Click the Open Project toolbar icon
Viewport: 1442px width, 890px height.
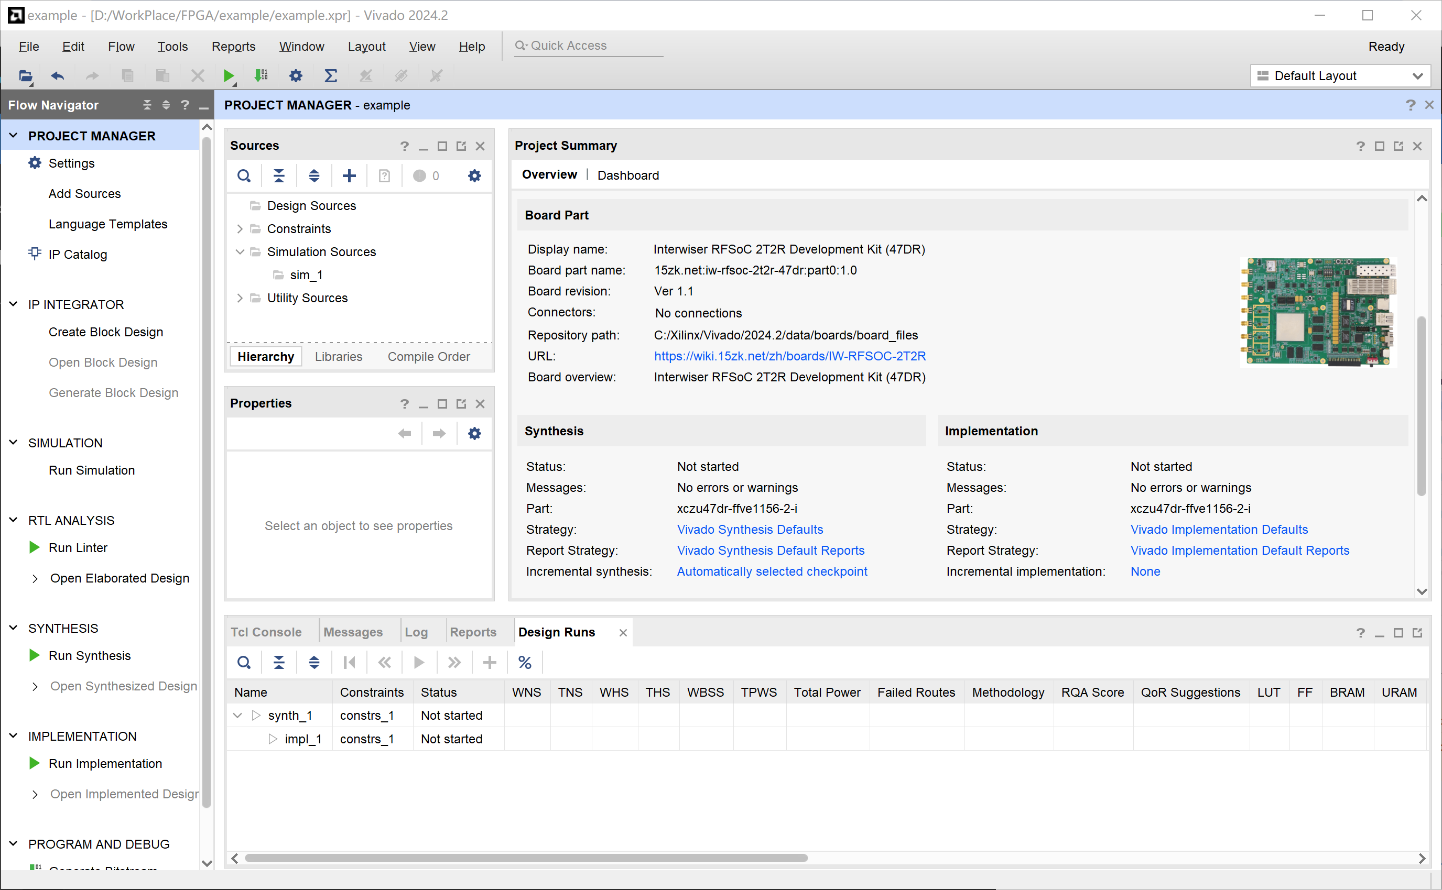click(x=25, y=76)
